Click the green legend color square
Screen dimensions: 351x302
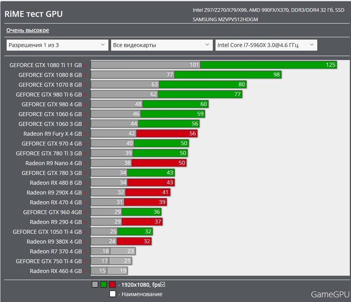click(x=104, y=285)
